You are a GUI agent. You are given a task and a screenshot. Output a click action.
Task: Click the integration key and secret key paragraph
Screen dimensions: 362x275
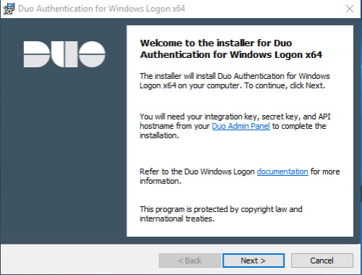coord(235,126)
